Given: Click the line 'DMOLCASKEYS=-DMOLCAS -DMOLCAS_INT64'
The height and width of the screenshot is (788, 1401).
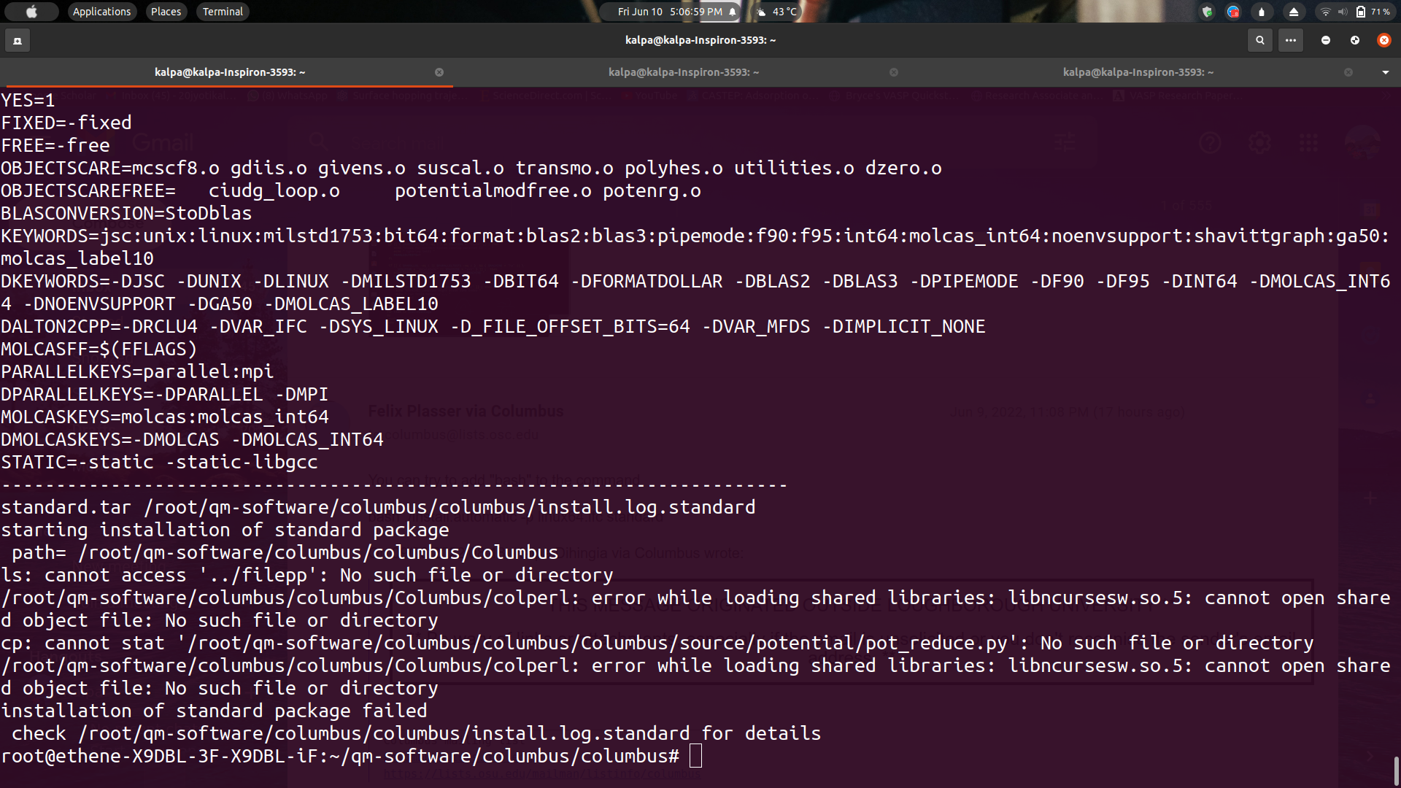Looking at the screenshot, I should pyautogui.click(x=192, y=439).
